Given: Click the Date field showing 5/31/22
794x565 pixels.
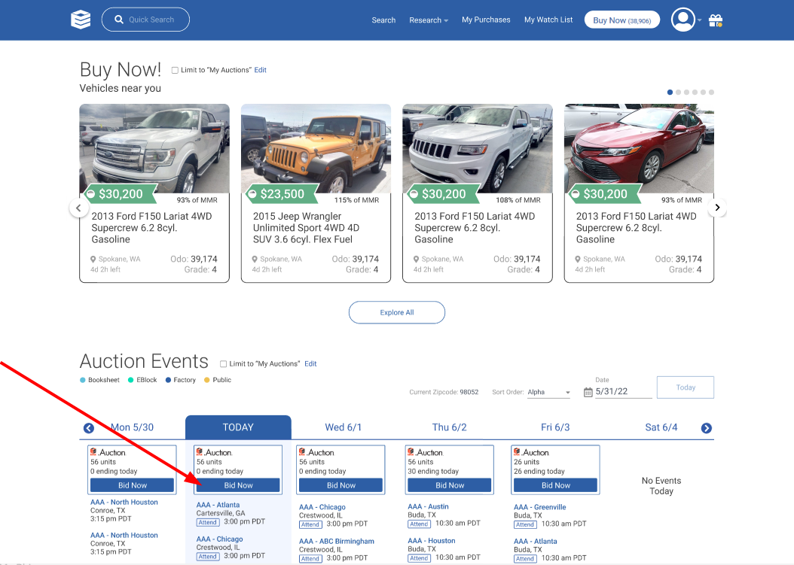Looking at the screenshot, I should pyautogui.click(x=623, y=391).
